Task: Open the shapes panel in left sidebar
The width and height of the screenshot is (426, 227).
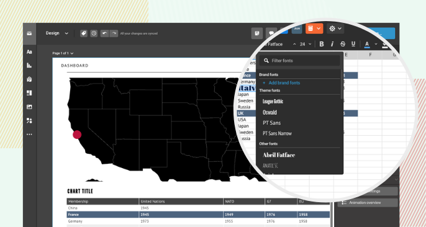Action: tap(29, 121)
